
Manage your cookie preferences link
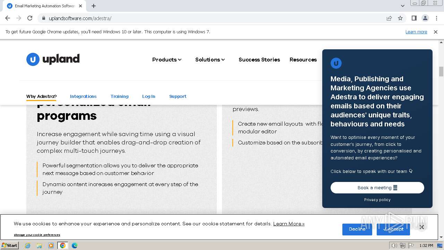[x=37, y=235]
